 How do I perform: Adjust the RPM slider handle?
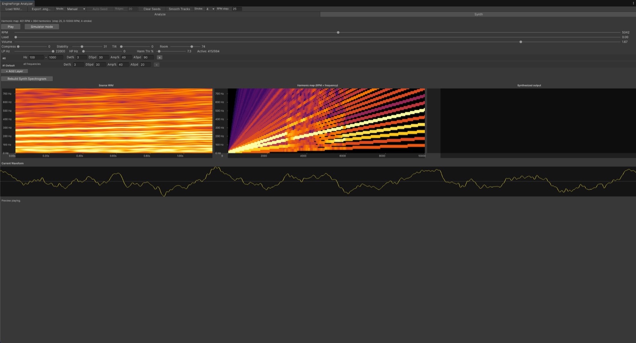pyautogui.click(x=338, y=33)
